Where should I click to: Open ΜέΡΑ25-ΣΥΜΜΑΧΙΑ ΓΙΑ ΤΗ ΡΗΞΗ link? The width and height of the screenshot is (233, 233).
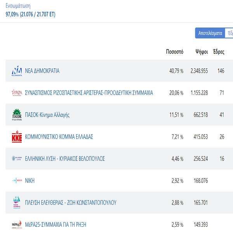pyautogui.click(x=56, y=224)
